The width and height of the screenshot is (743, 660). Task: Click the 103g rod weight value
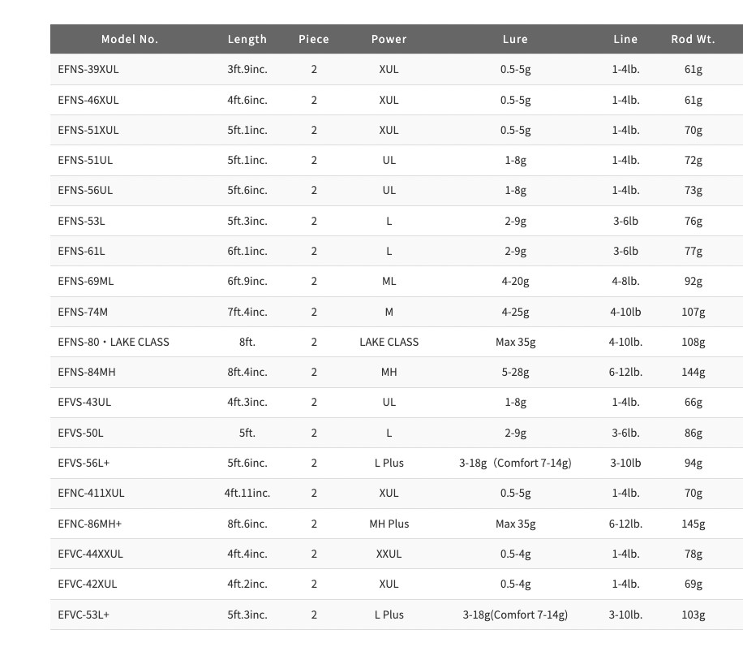pos(694,615)
